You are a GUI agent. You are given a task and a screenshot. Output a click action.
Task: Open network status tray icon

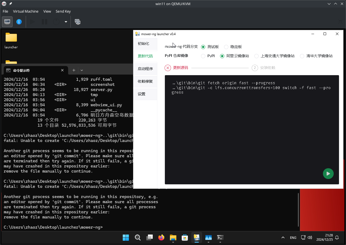click(303, 237)
